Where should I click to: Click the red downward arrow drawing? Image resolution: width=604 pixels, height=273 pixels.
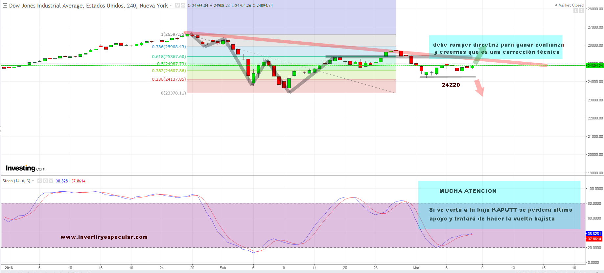click(x=479, y=87)
